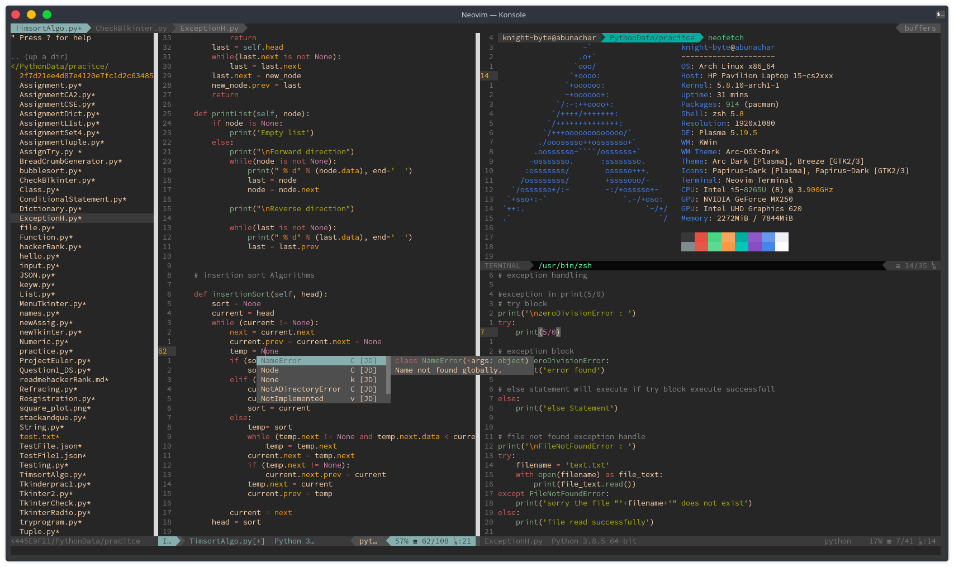The height and width of the screenshot is (567, 954).
Task: Click TimsortAlgo.py[+] in the statusline
Action: [227, 541]
